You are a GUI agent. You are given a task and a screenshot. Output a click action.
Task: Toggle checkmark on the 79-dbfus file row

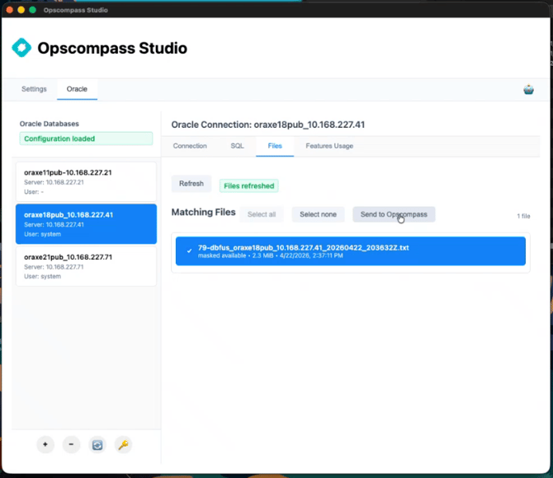(x=190, y=251)
